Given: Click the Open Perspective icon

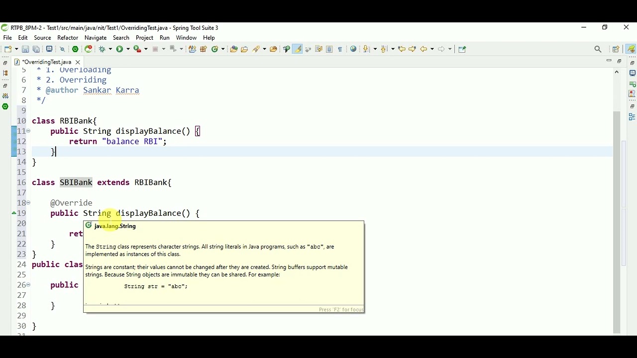Looking at the screenshot, I should [616, 49].
